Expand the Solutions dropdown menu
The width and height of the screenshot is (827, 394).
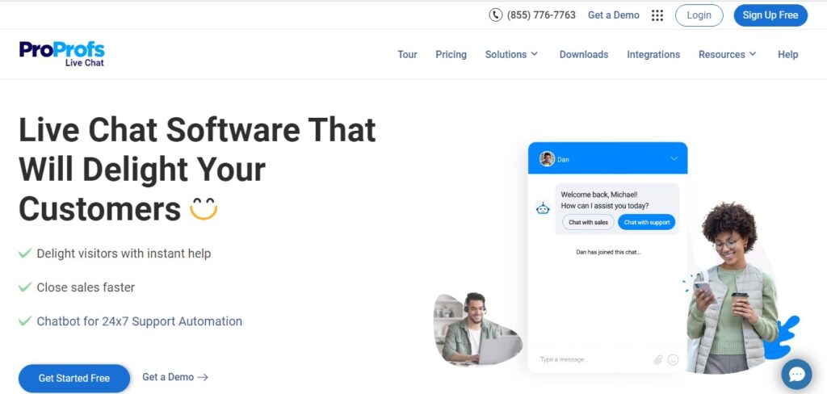511,55
